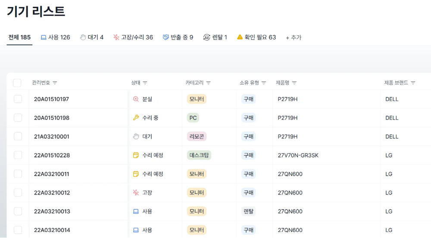Switch to the 대기 4 tab
The image size is (431, 247).
[92, 37]
